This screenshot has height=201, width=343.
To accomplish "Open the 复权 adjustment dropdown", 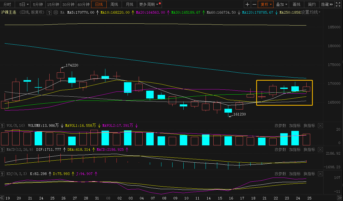I will 266,4.
